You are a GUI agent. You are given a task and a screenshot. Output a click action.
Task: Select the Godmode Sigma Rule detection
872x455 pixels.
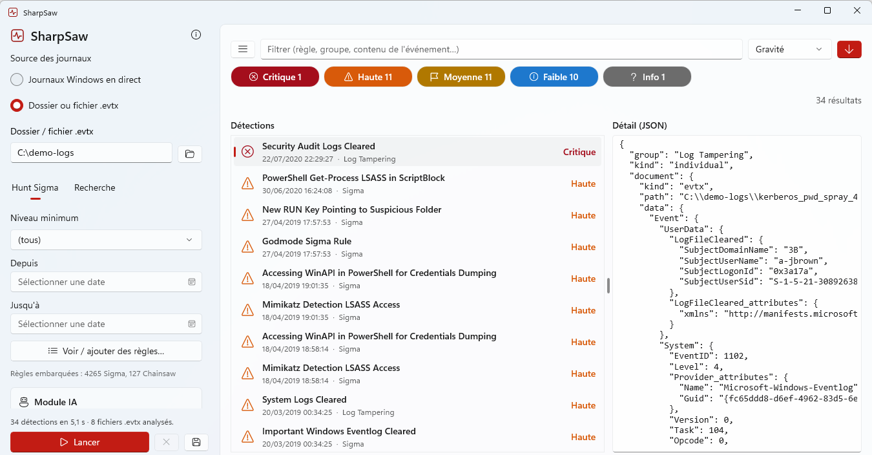point(417,247)
